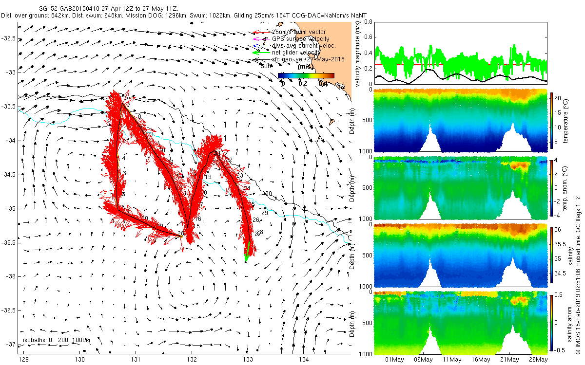Click the horizontal velocity colorbar on the map
Image resolution: width=585 pixels, height=365 pixels.
(306, 75)
